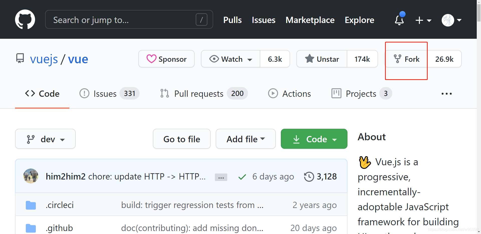The width and height of the screenshot is (481, 234).
Task: Open the vue repository name link
Action: click(x=78, y=59)
